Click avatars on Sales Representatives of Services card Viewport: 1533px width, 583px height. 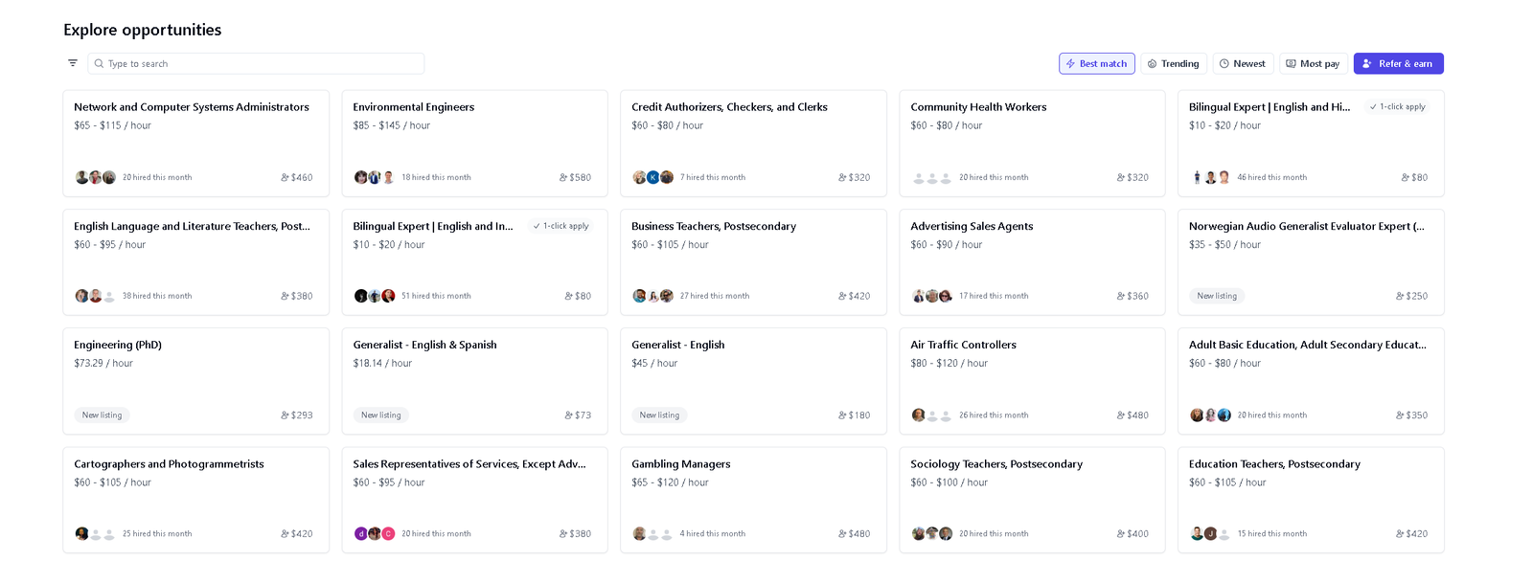pos(375,534)
